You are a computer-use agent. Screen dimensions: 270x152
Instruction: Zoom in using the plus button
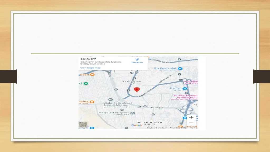pos(191,117)
